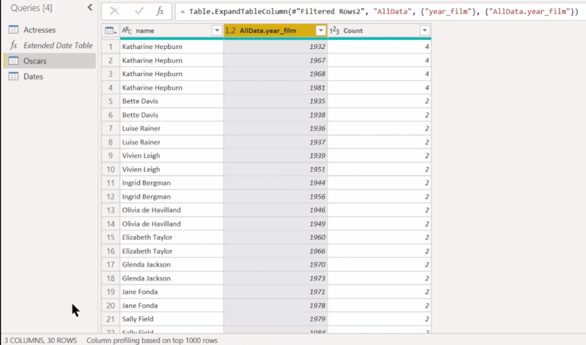Click the year 1956 cell

tap(276, 197)
